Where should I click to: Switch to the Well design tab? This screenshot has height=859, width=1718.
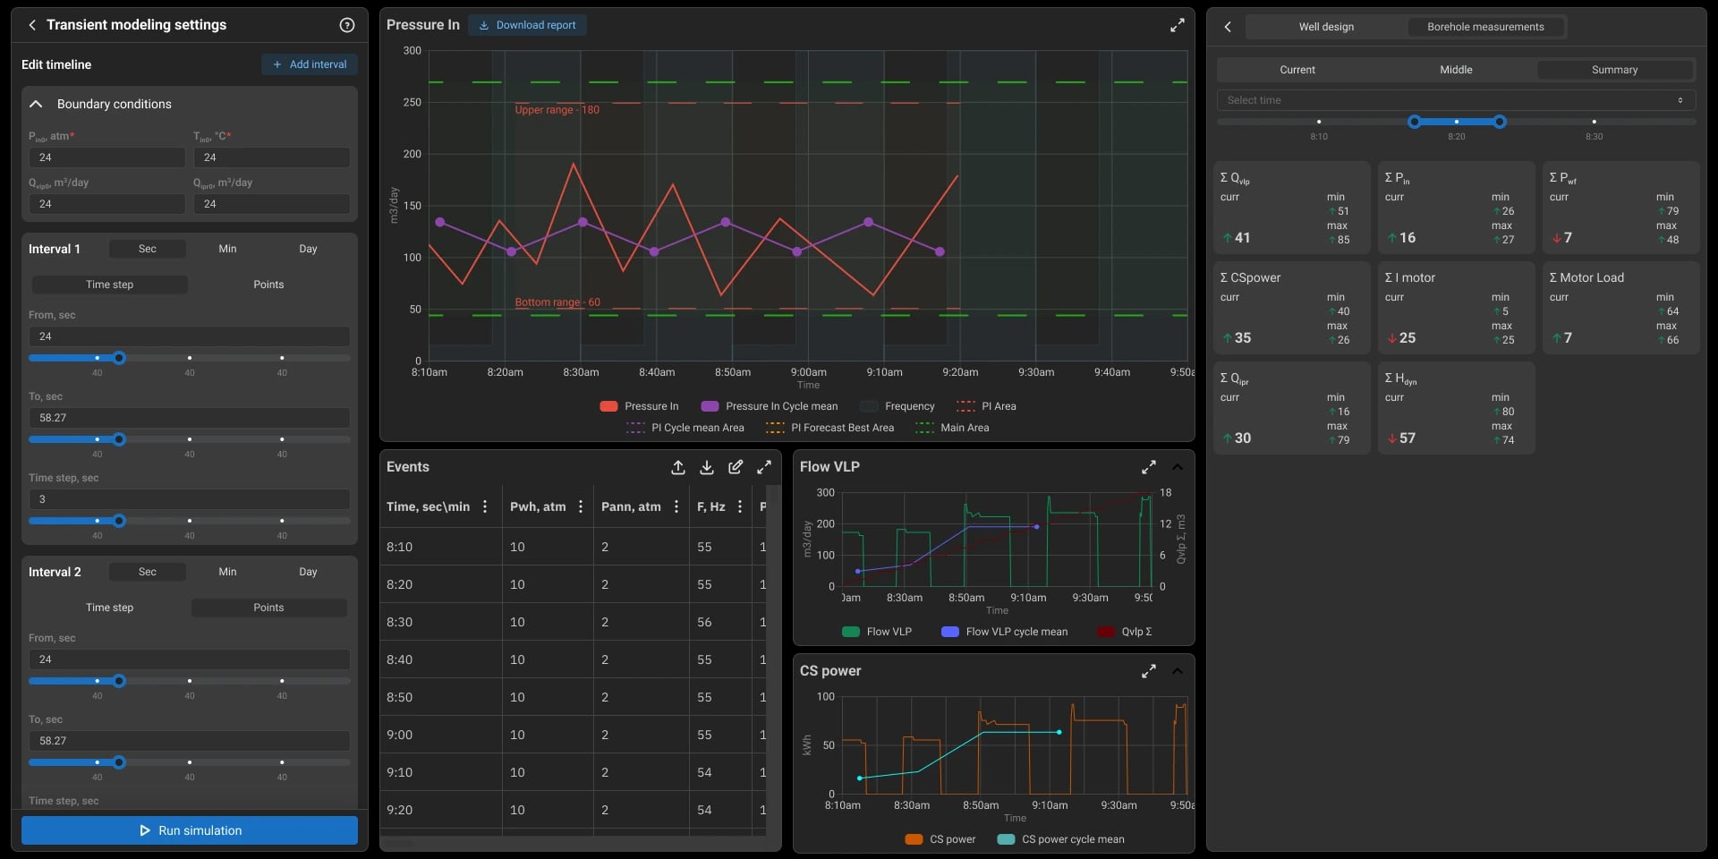tap(1326, 27)
